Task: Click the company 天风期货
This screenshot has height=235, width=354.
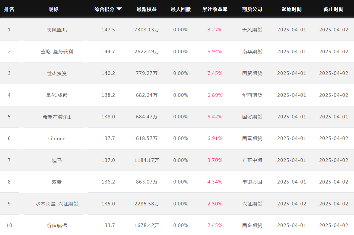Action: [252, 30]
